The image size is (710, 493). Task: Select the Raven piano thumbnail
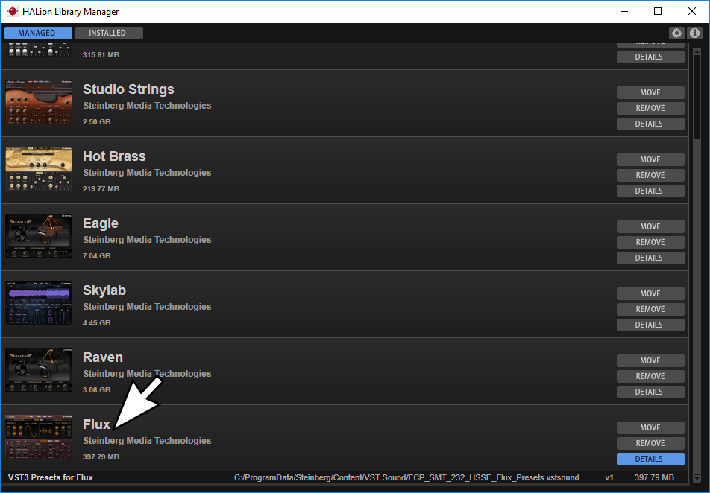[x=39, y=370]
